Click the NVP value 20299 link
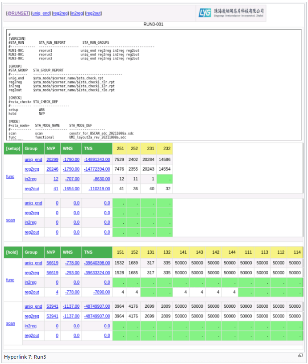The image size is (308, 364). pos(52,159)
